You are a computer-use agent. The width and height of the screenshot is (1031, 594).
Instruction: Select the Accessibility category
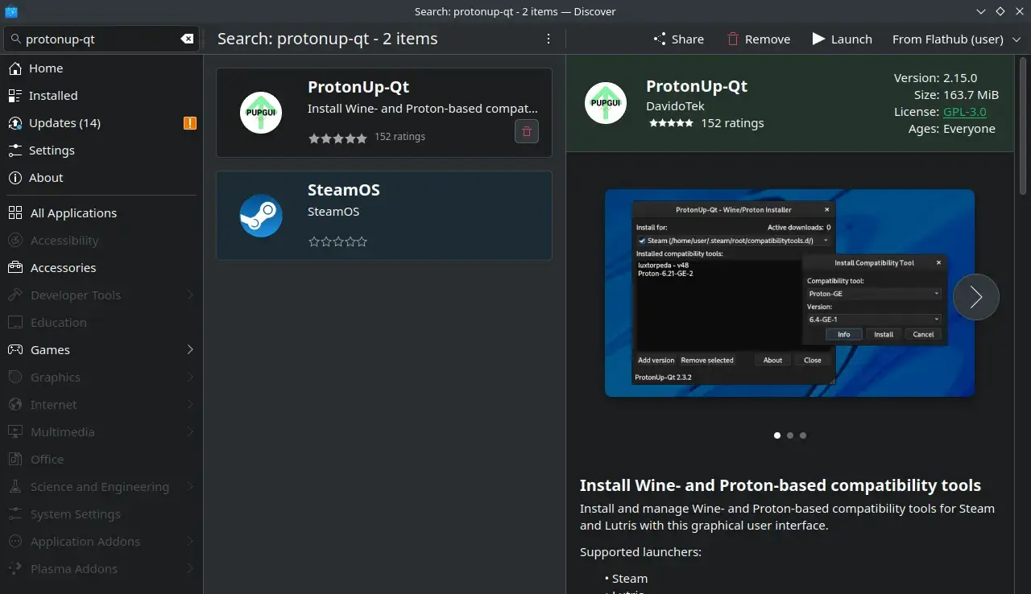tap(101, 241)
